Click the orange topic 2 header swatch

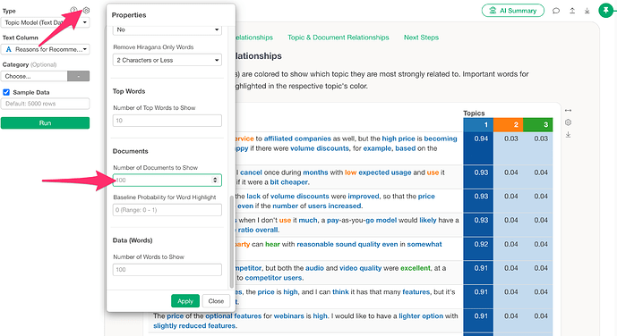coord(508,125)
